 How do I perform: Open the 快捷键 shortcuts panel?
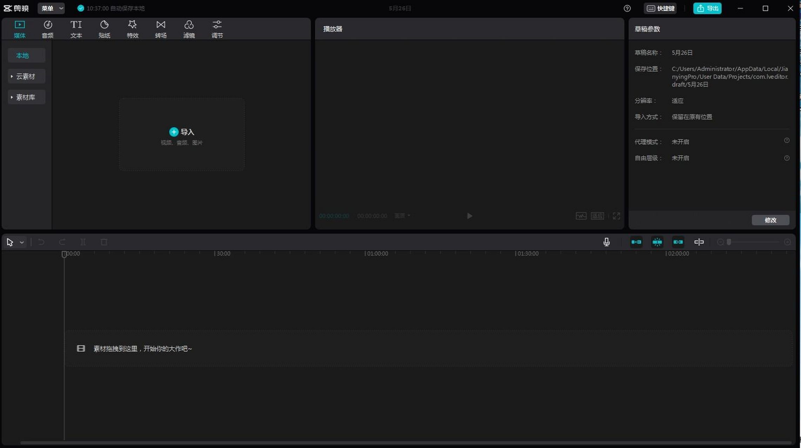(660, 8)
